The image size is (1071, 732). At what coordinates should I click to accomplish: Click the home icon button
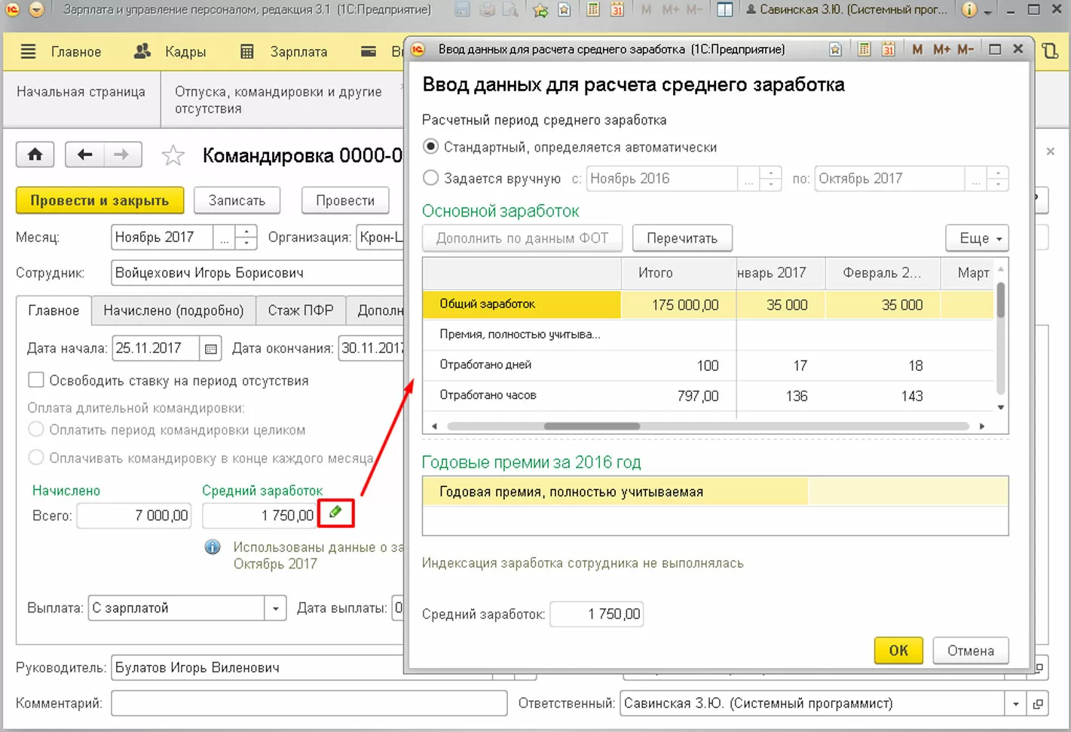coord(35,155)
